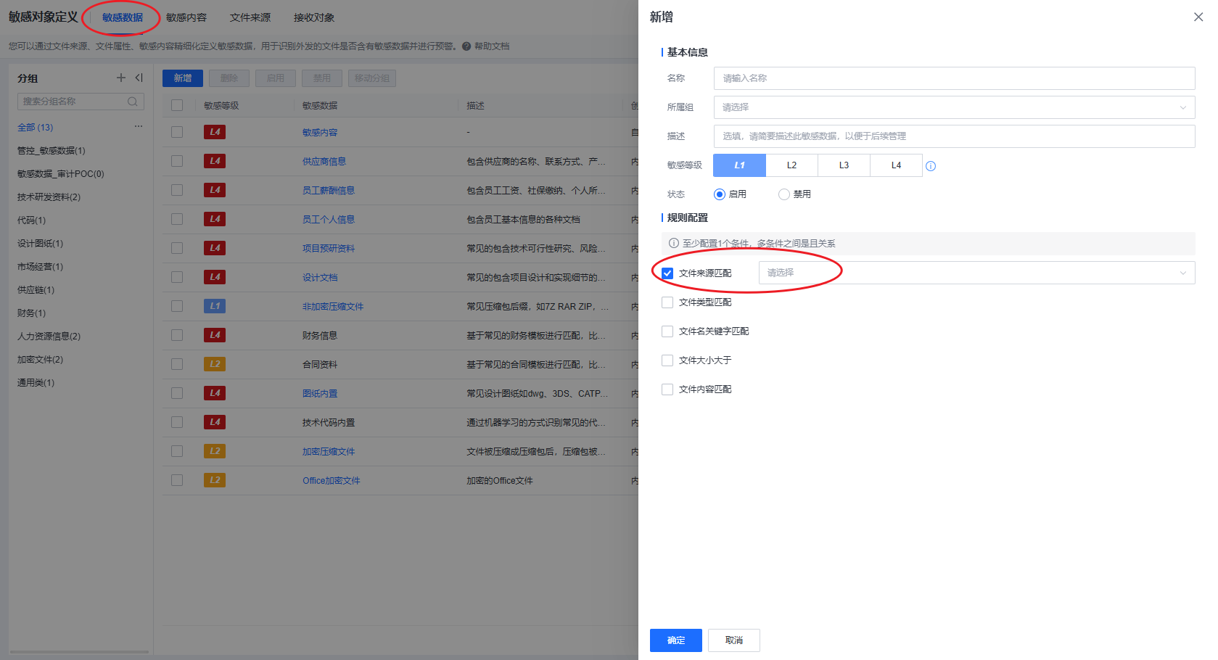Image resolution: width=1218 pixels, height=660 pixels.
Task: Click the info icon next to L4 level
Action: pos(931,166)
